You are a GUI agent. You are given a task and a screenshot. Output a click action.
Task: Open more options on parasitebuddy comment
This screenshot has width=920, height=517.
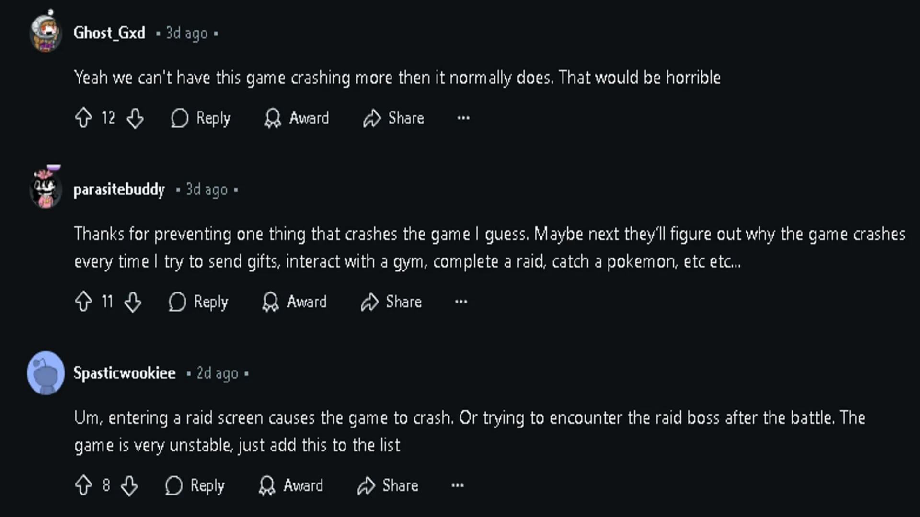click(460, 301)
